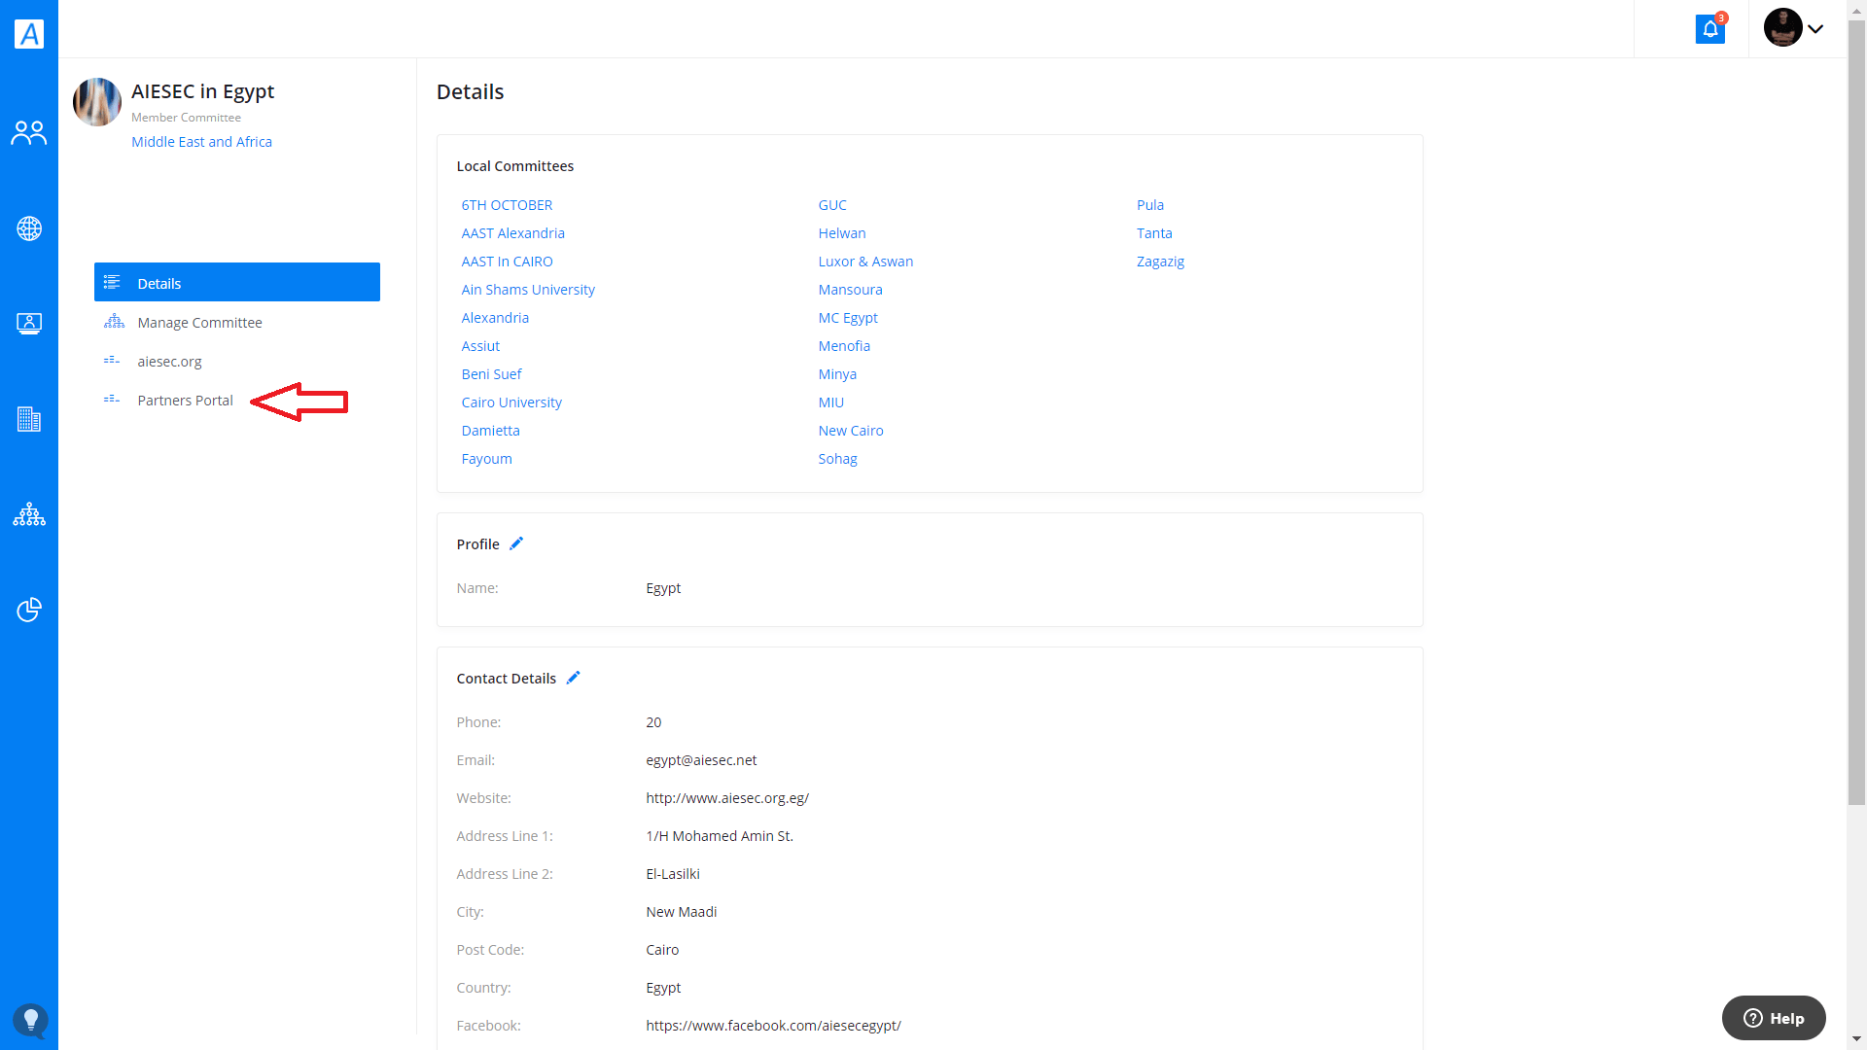Click the AIESEC in Egypt avatar thumbnail

point(97,102)
